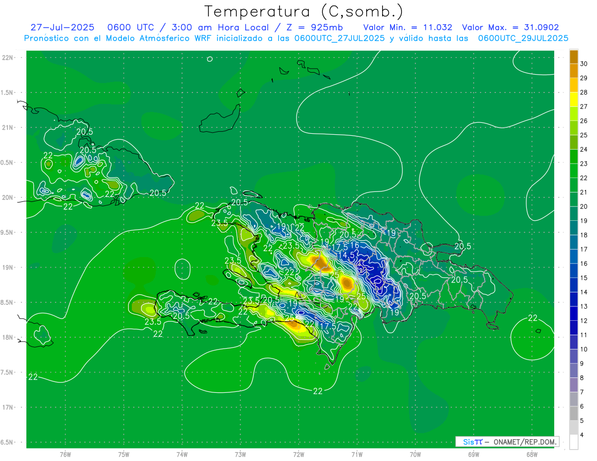This screenshot has height=461, width=597.
Task: Click the legend scale label "4"
Action: pos(582,435)
